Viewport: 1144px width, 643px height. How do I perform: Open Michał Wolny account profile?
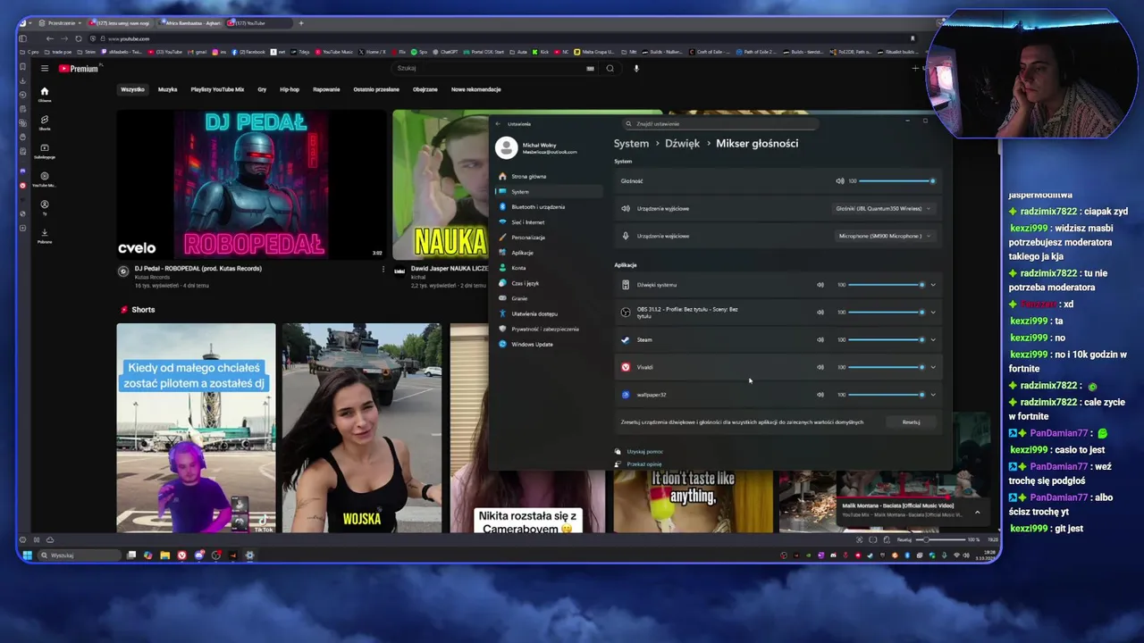(x=538, y=148)
